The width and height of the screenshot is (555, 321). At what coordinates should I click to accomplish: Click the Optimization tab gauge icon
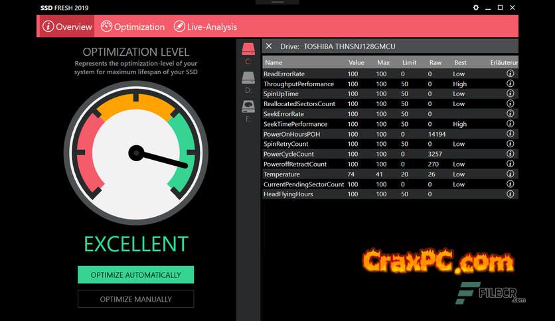[106, 26]
